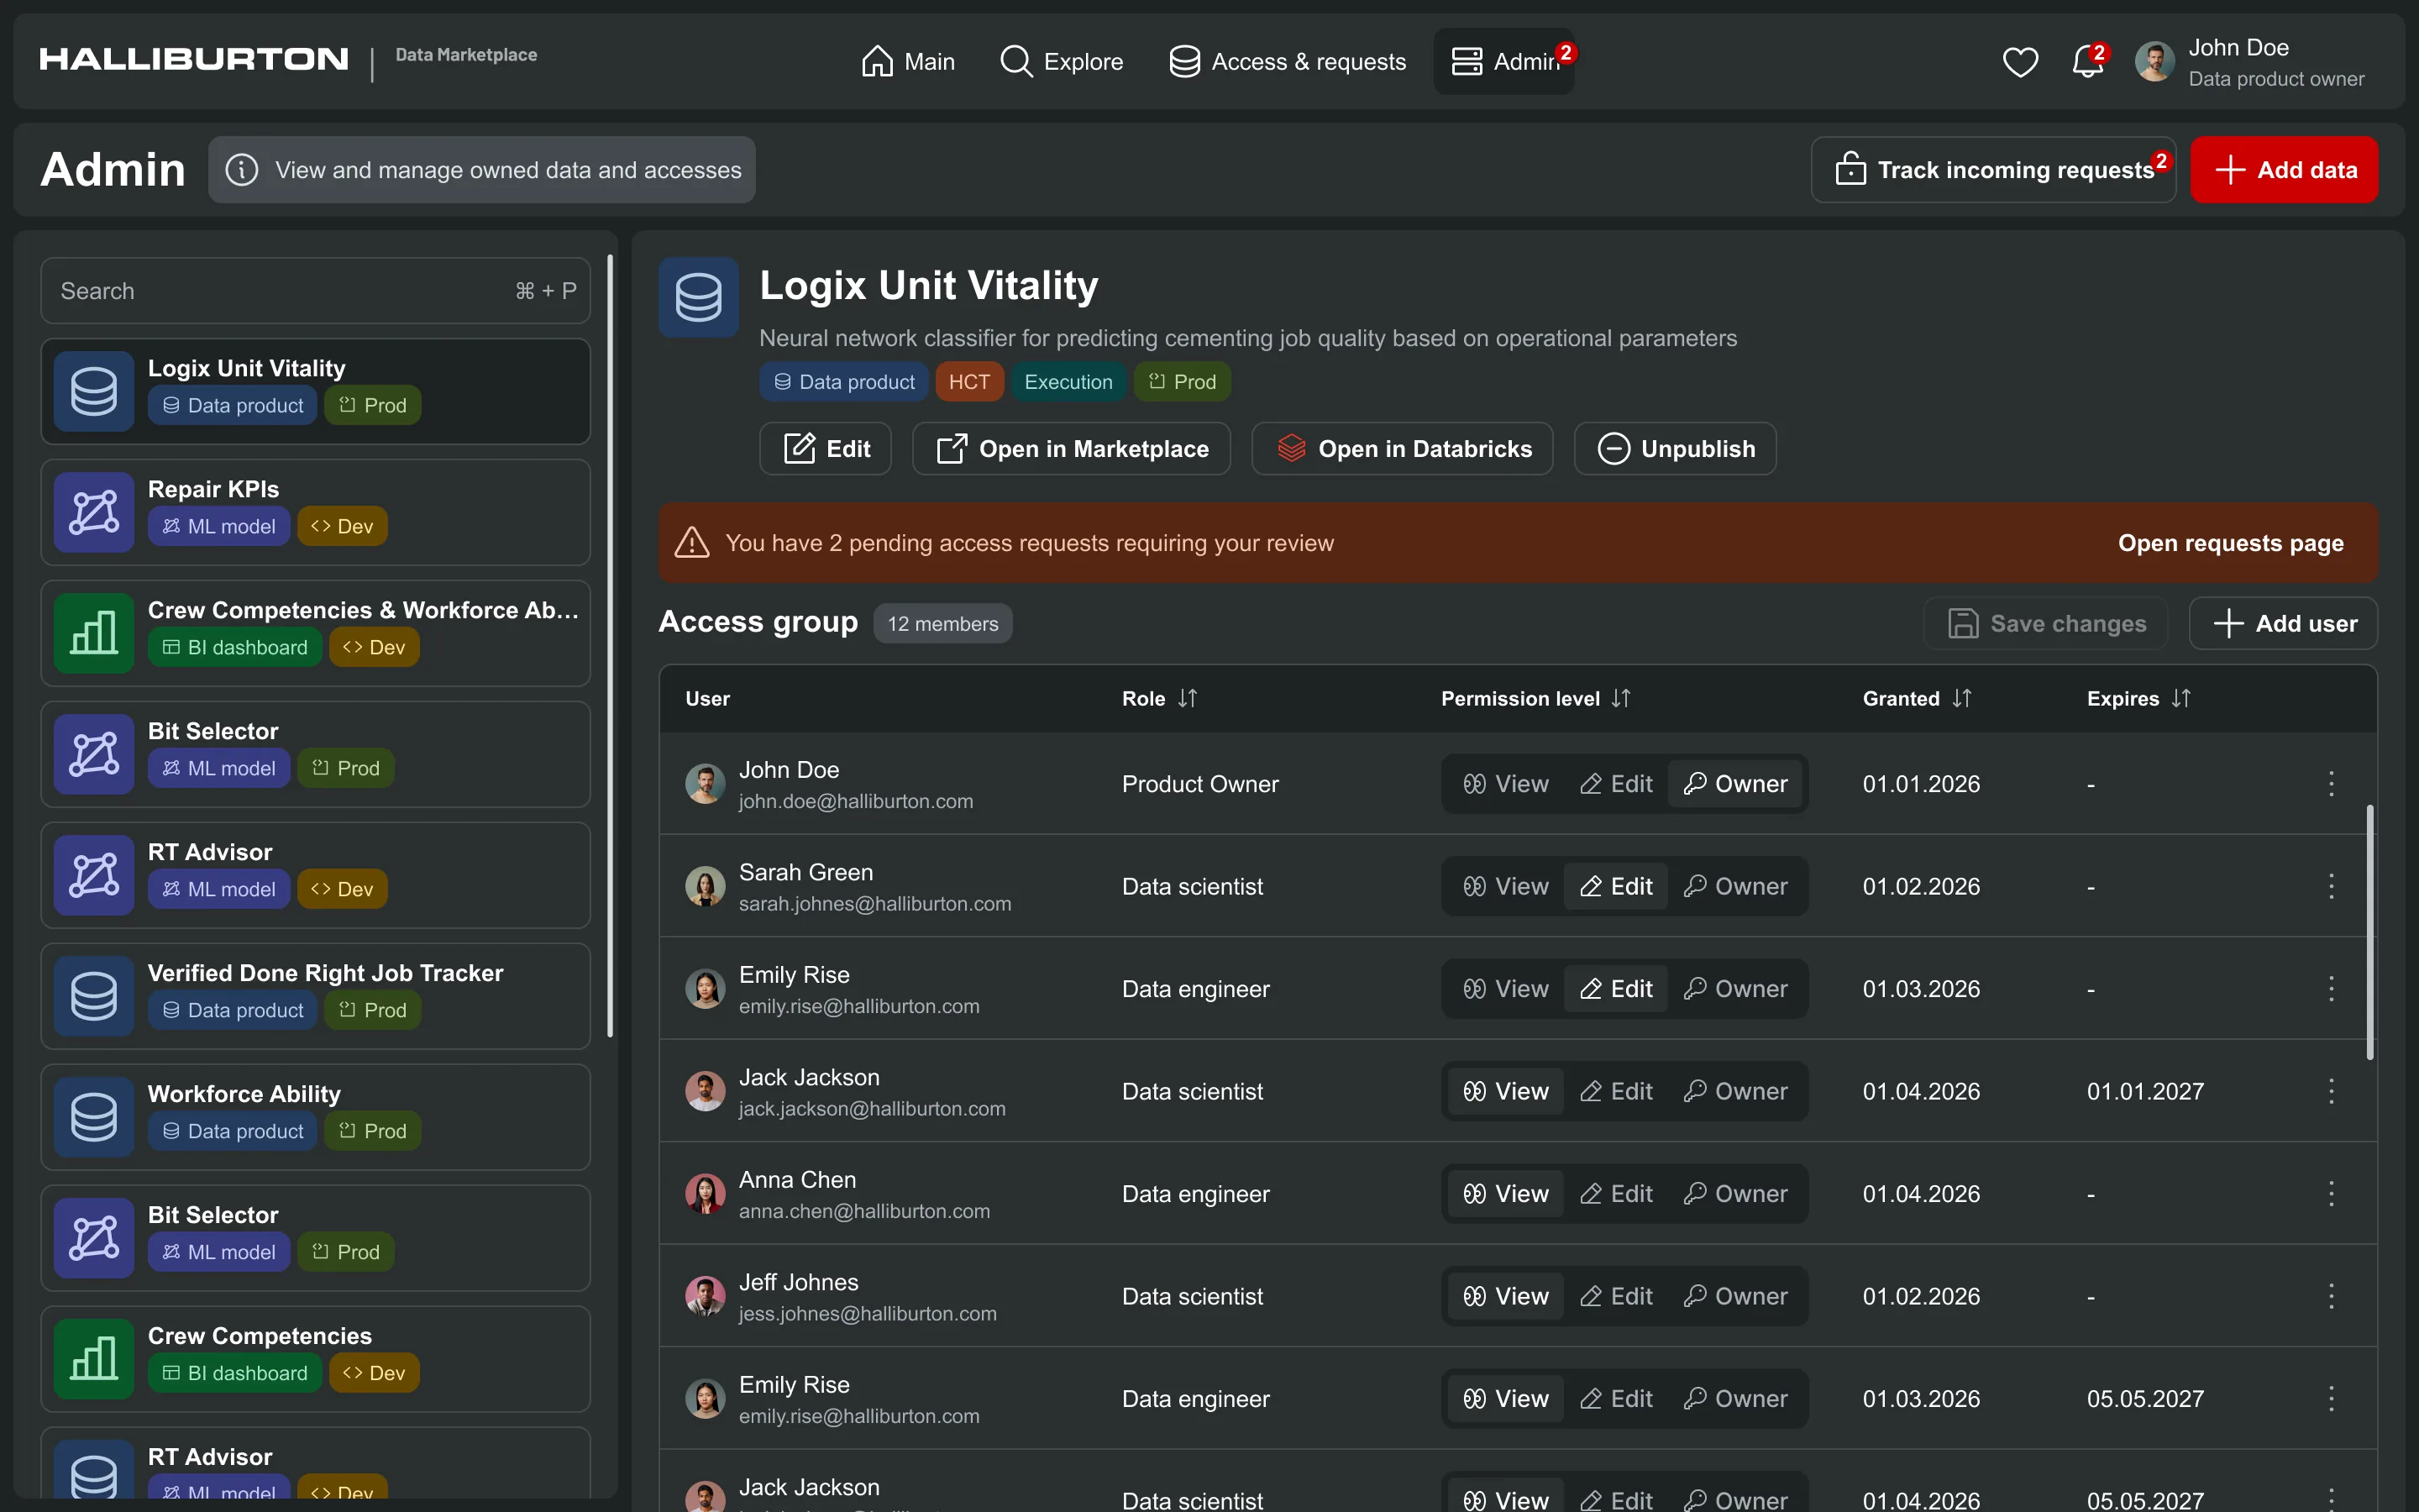The image size is (2419, 1512).
Task: Open the kebab menu for Anna Chen
Action: 2331,1193
